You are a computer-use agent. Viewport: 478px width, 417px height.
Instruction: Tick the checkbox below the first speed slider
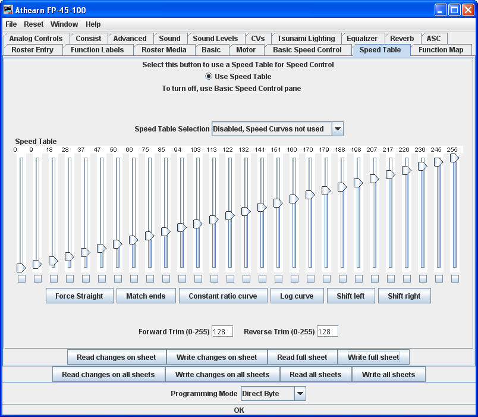point(21,278)
